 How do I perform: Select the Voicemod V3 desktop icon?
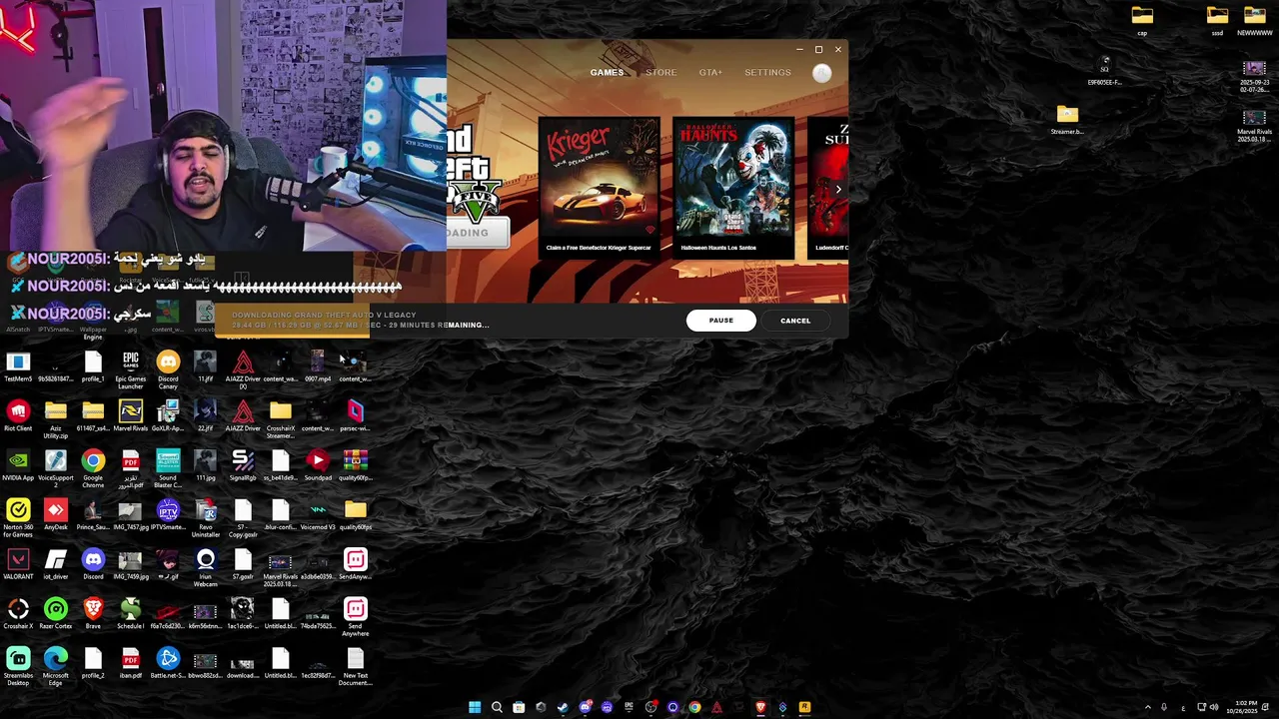(x=318, y=515)
